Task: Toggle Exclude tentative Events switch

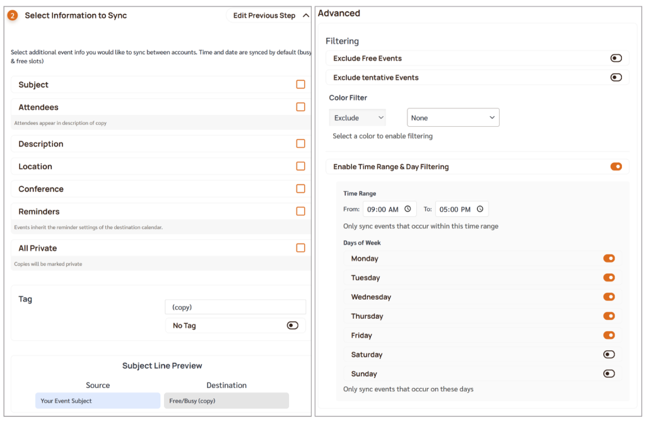Action: (x=616, y=78)
